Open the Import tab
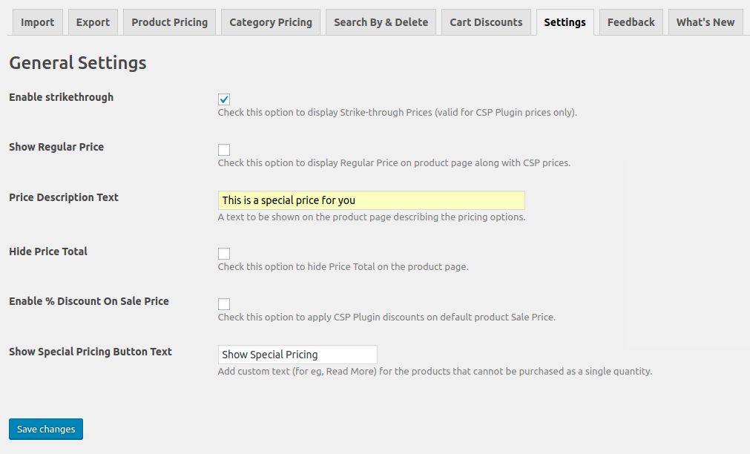750x454 pixels. point(37,22)
